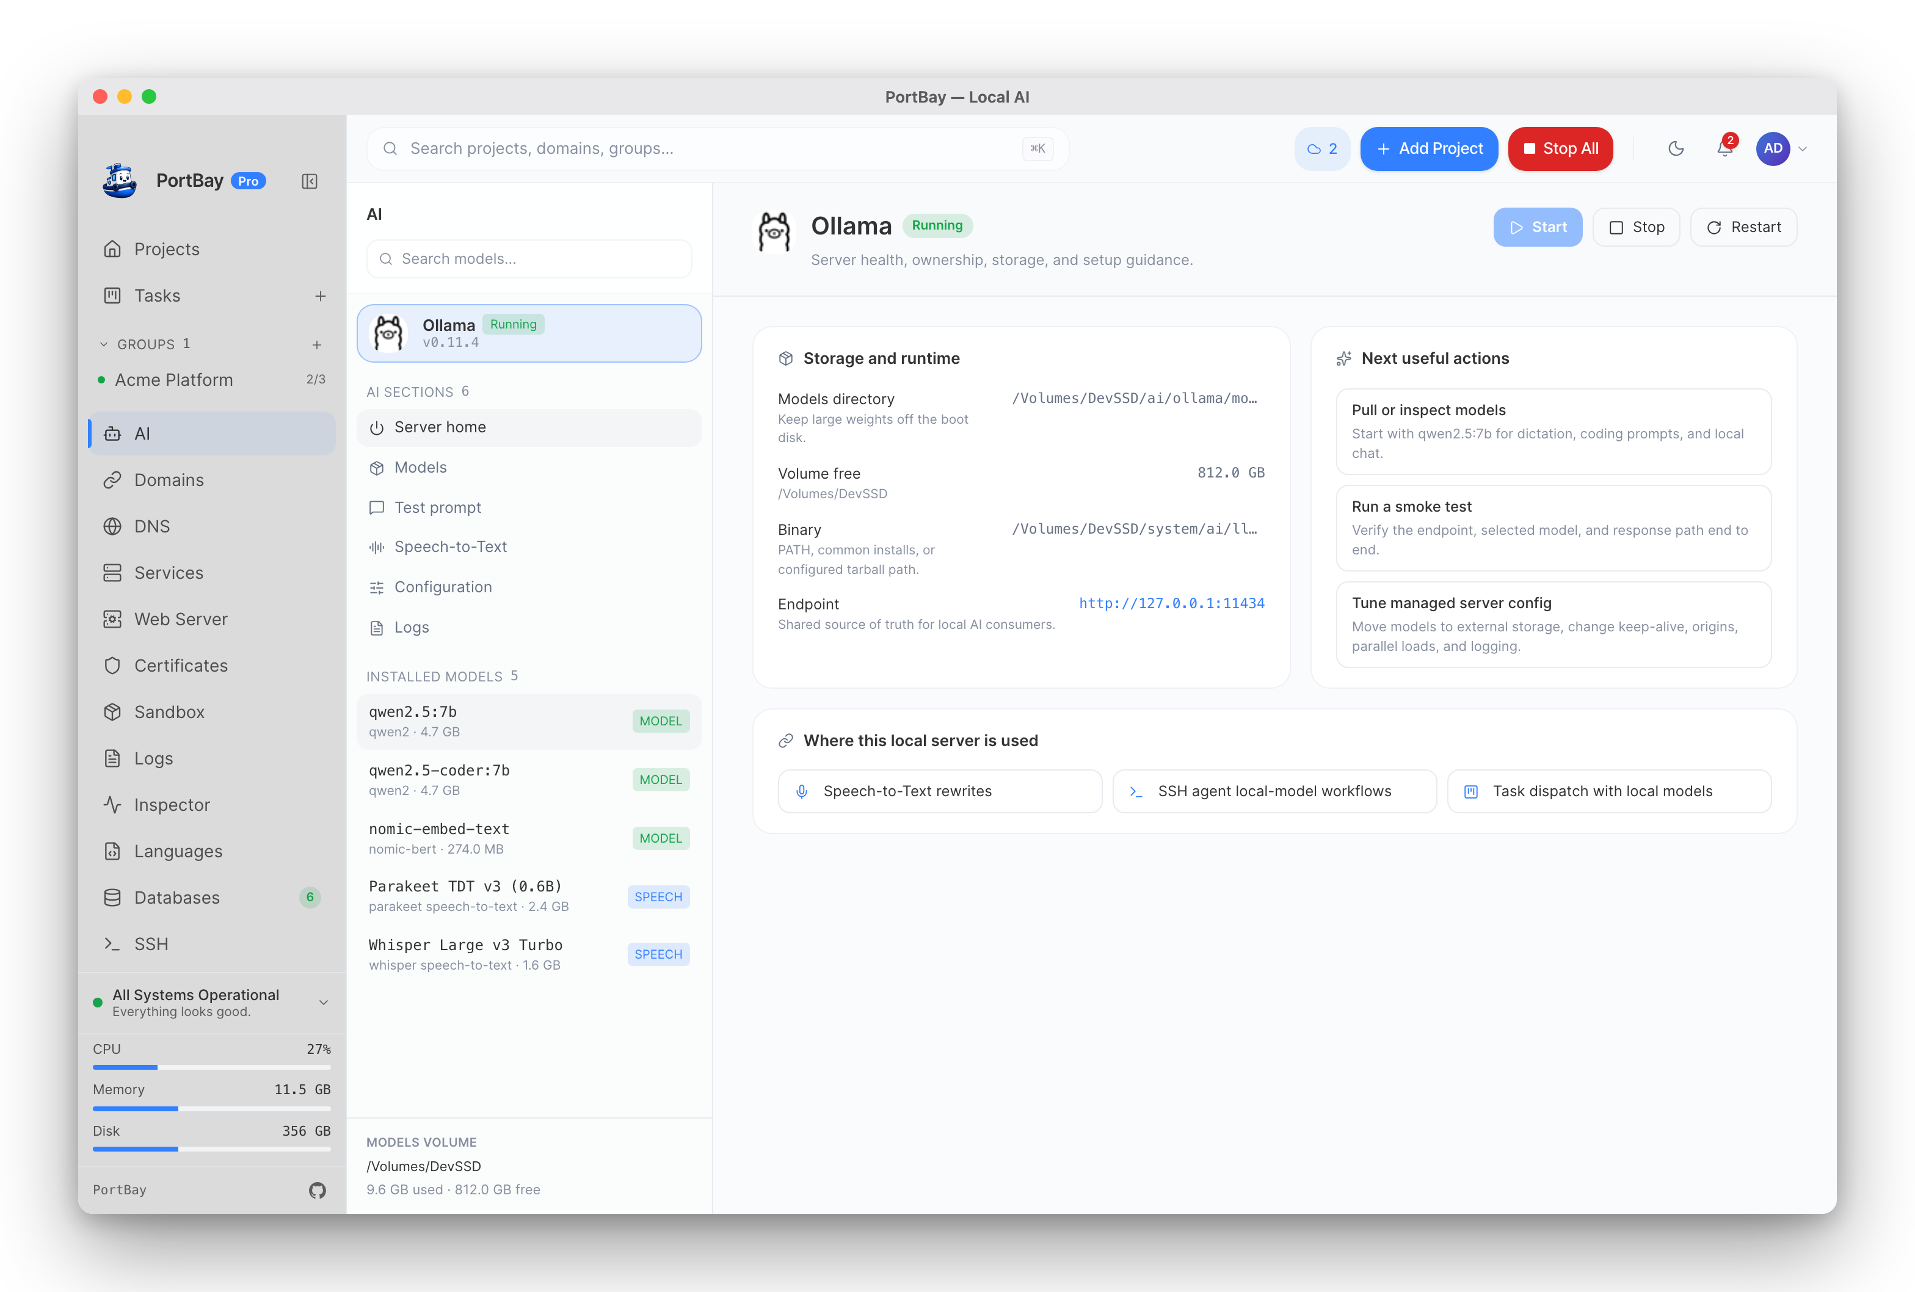This screenshot has width=1915, height=1292.
Task: Click Stop All button
Action: coord(1560,148)
